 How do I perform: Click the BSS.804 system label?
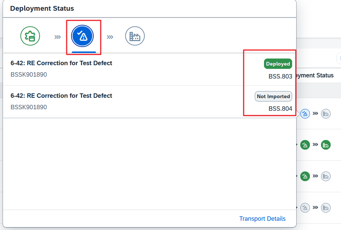[x=280, y=109]
